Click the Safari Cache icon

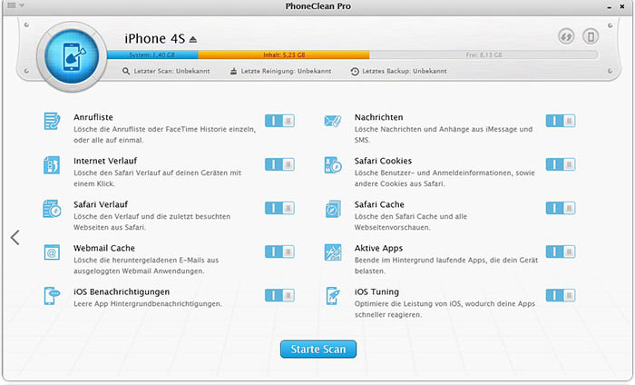(x=333, y=209)
